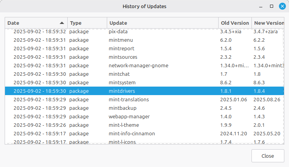Select the pix-data update row

pos(144,31)
